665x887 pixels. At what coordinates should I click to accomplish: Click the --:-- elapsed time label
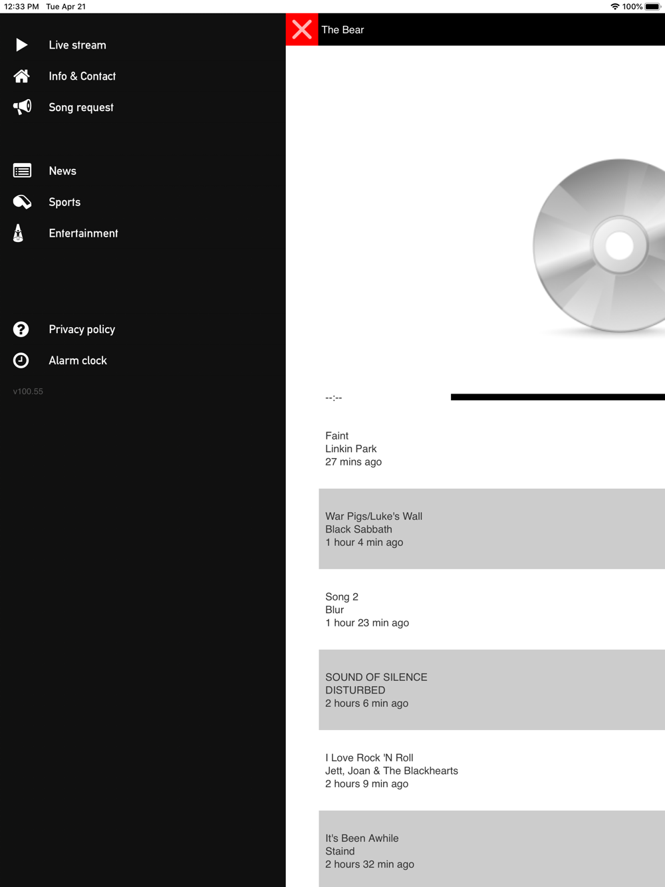pyautogui.click(x=334, y=398)
